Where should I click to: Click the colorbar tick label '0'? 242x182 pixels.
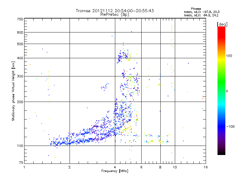pyautogui.click(x=227, y=91)
